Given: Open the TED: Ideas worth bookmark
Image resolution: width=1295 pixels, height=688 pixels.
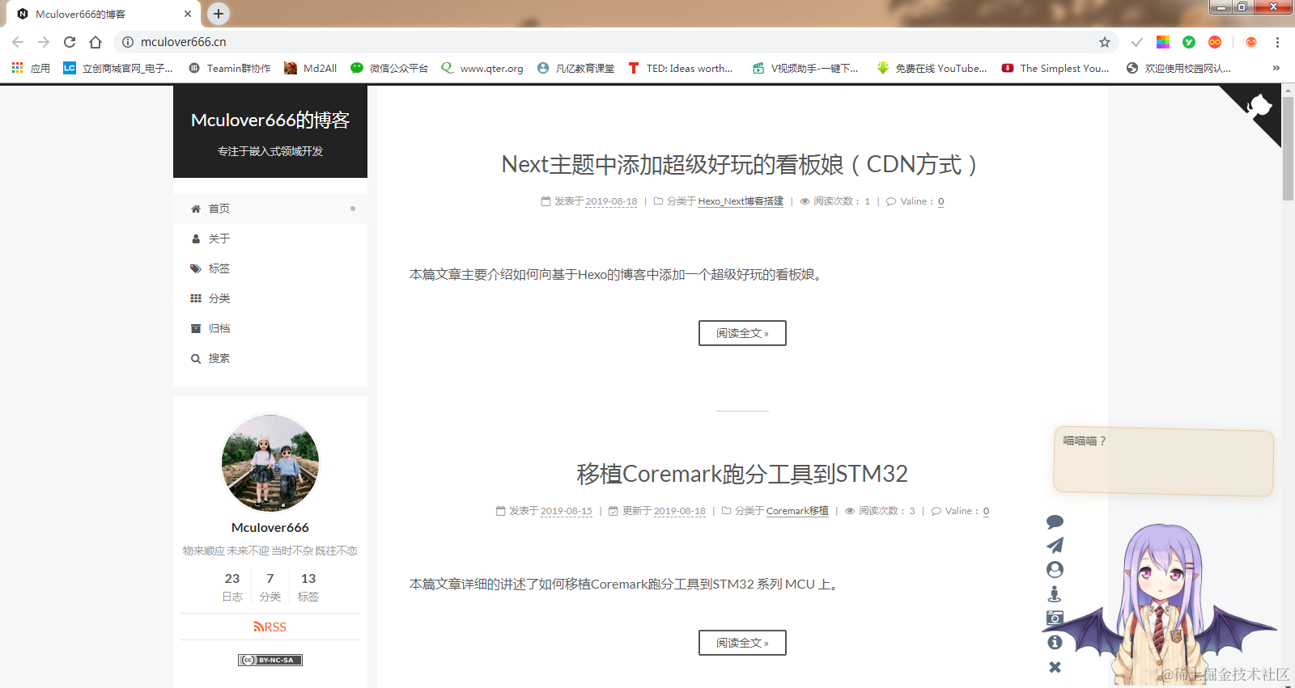Looking at the screenshot, I should tap(681, 68).
